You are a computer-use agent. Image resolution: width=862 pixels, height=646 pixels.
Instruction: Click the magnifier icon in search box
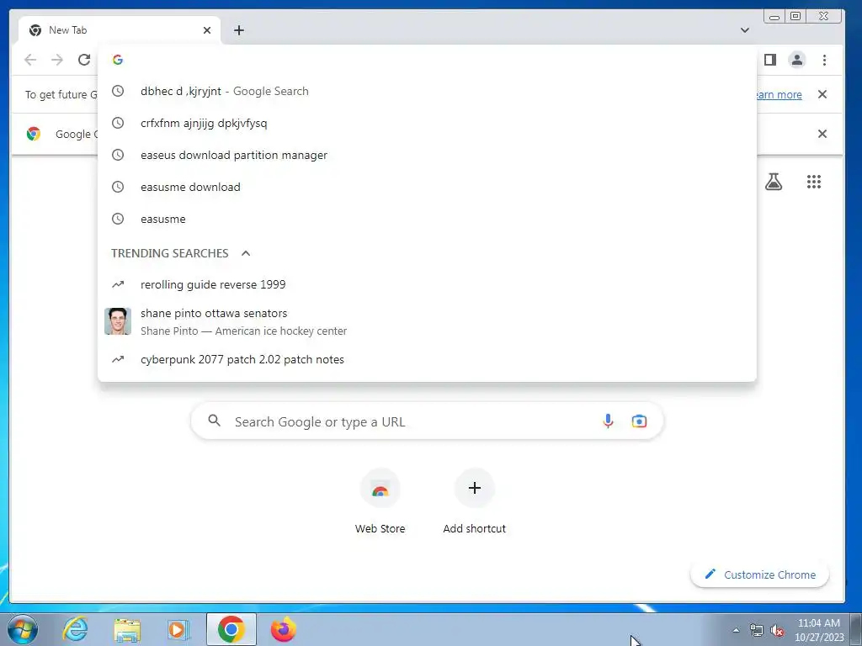[x=214, y=421]
